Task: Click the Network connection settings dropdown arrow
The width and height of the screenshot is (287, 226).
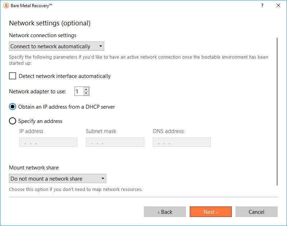Action: [x=101, y=46]
